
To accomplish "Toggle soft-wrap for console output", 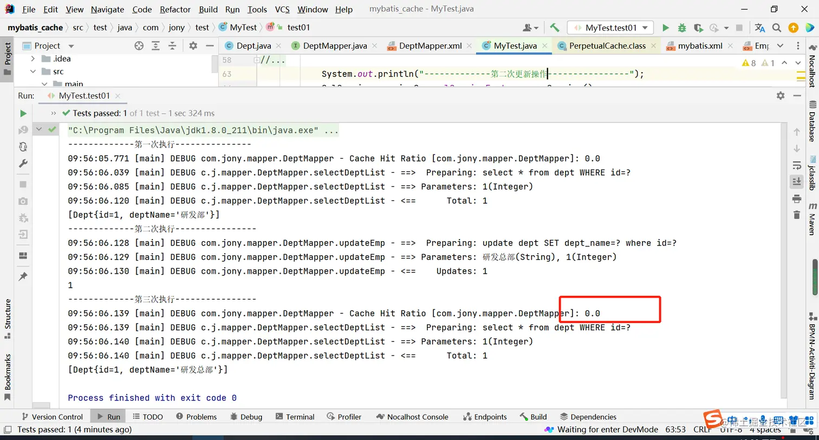I will (796, 165).
